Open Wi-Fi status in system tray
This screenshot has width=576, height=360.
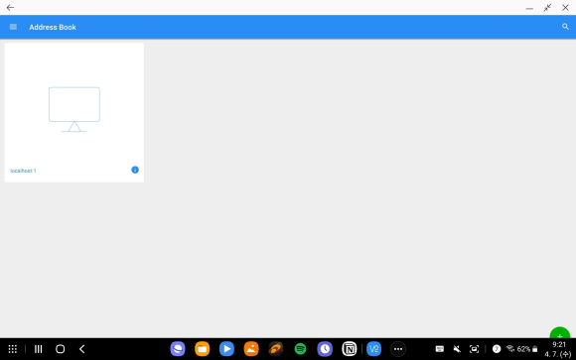pyautogui.click(x=510, y=349)
